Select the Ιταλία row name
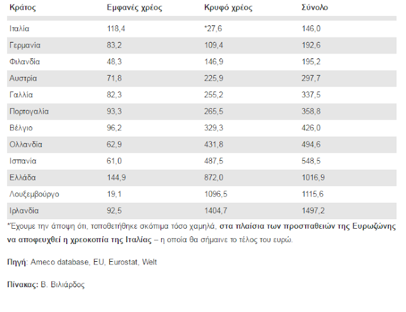 click(20, 29)
